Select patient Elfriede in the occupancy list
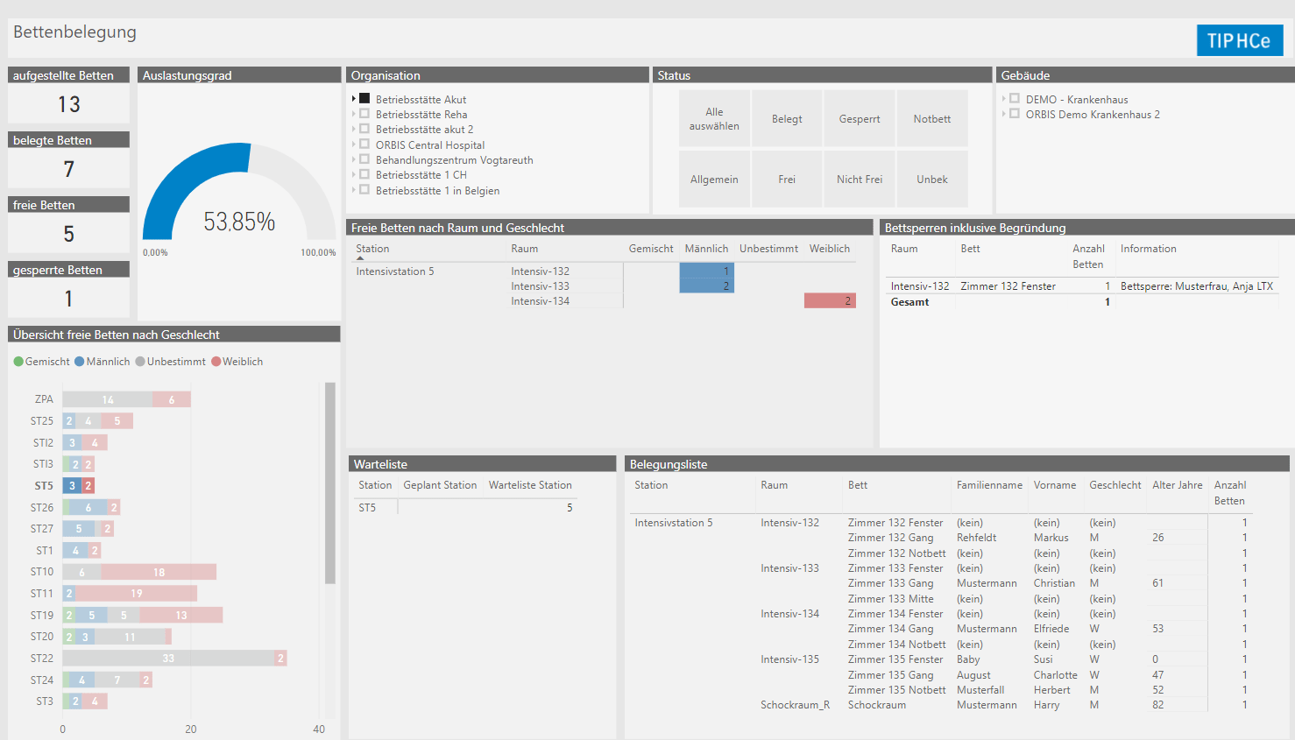Image resolution: width=1295 pixels, height=740 pixels. [x=1051, y=629]
